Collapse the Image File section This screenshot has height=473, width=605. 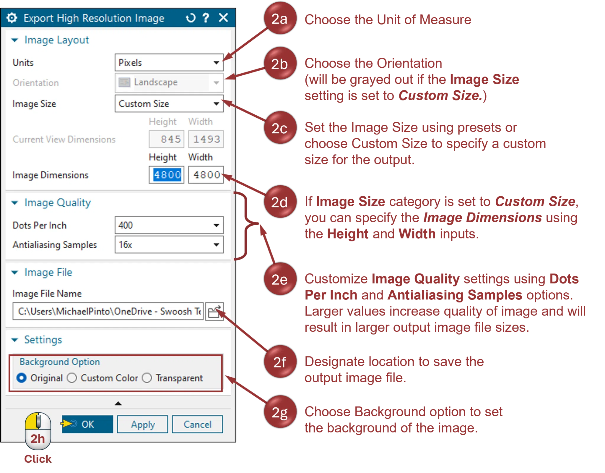click(14, 272)
